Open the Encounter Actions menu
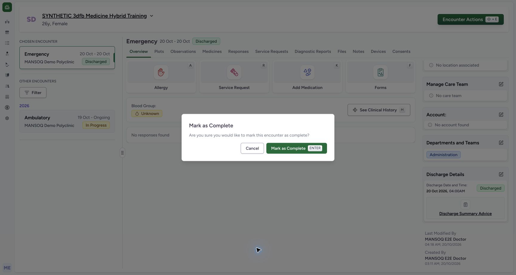Screen dimensions: 516x275 click(471, 19)
